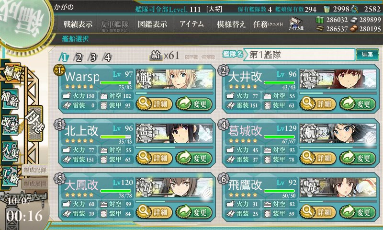The width and height of the screenshot is (383, 230).
Task: Click the 葛城改 ship portrait banner
Action: click(338, 133)
